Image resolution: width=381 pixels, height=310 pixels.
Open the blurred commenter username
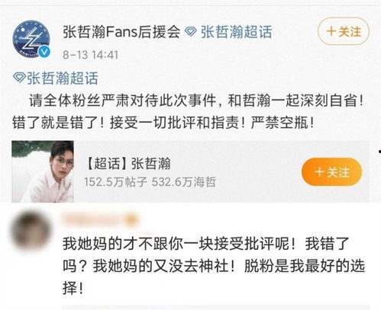point(95,219)
